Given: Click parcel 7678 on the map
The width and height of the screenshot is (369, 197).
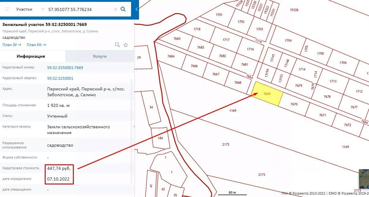Looking at the screenshot, I should [327, 97].
